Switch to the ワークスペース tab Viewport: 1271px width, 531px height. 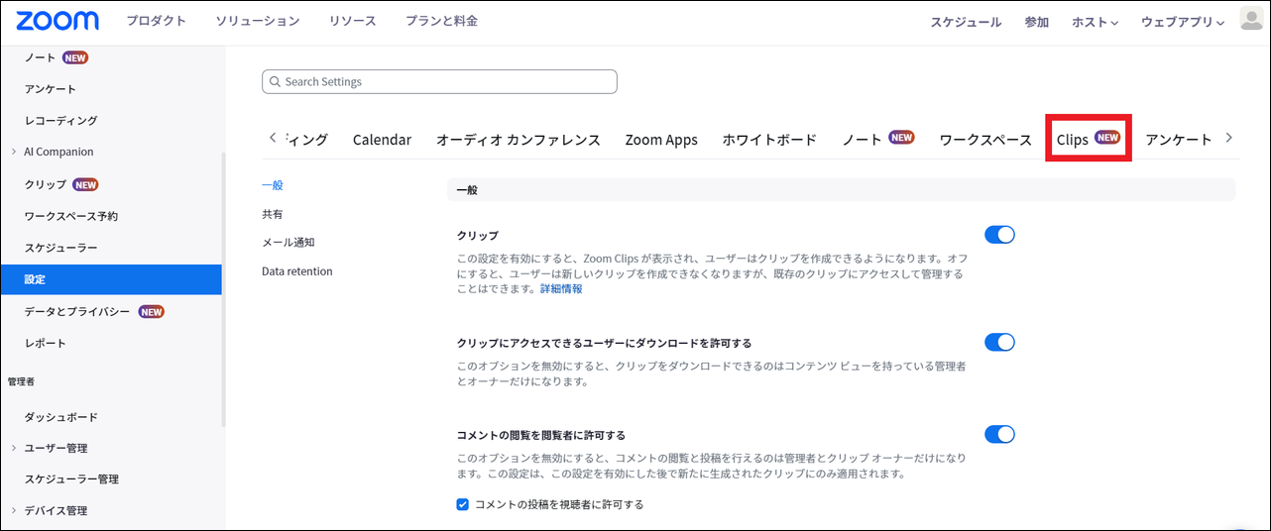(985, 140)
